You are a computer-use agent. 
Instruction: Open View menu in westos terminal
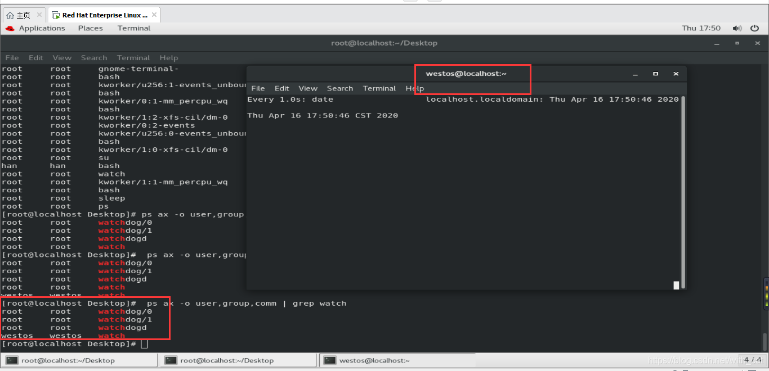[308, 88]
